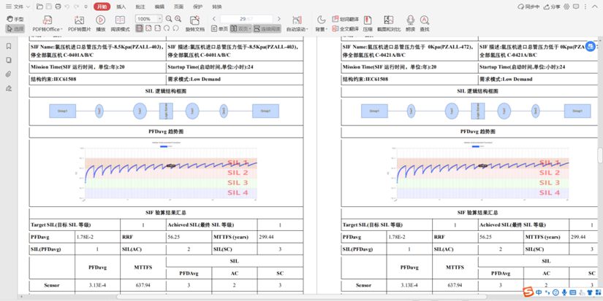
Task: Switch to 单页 single page view
Action: coord(220,29)
